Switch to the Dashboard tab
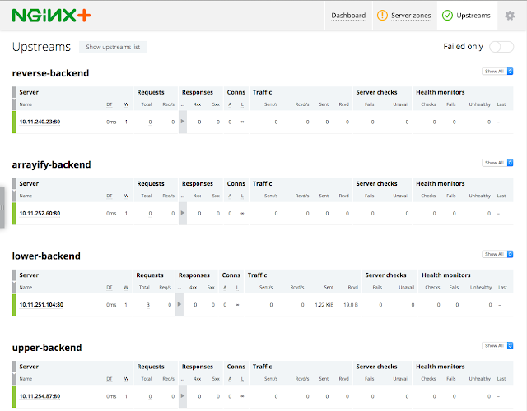 348,16
